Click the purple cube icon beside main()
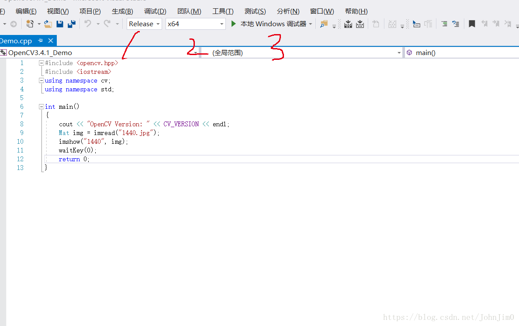 409,52
